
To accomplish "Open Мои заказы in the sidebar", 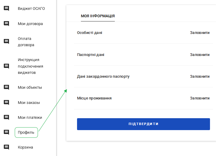I will 29,102.
